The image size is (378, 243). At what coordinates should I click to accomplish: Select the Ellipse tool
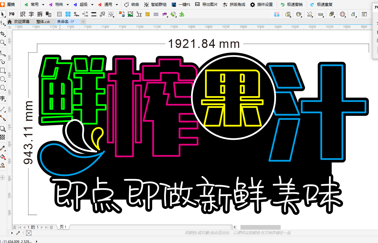[x=3, y=79]
